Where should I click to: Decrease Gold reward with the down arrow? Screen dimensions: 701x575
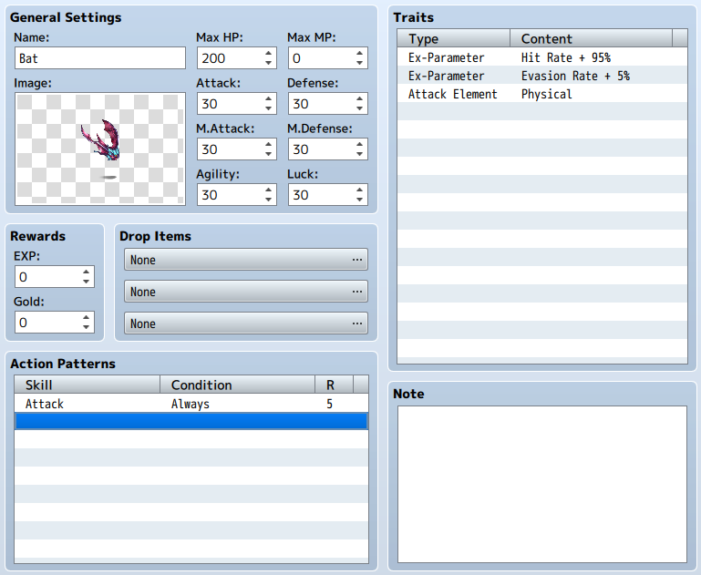(86, 328)
